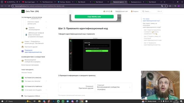Open О тестовой сети Huygens sidebar item
Screen dimensions: 184x103
pyautogui.click(x=33, y=90)
